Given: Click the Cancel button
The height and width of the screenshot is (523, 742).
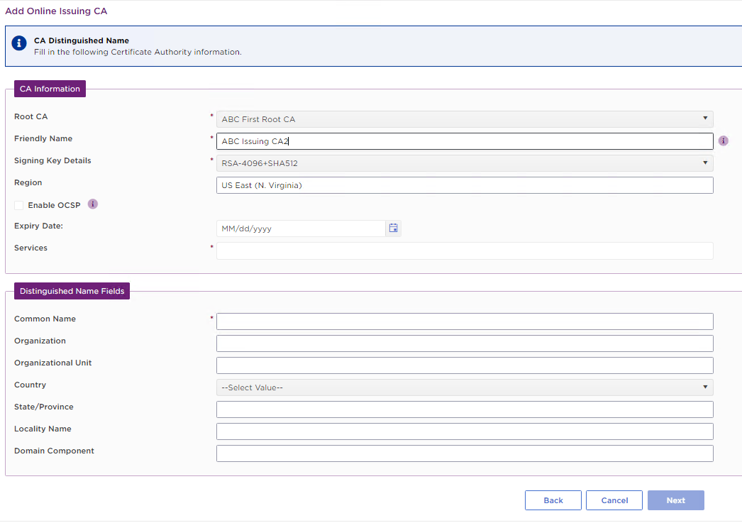Looking at the screenshot, I should tap(614, 500).
